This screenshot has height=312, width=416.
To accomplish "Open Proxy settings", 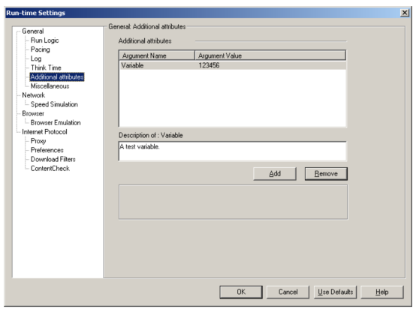I will (x=38, y=141).
